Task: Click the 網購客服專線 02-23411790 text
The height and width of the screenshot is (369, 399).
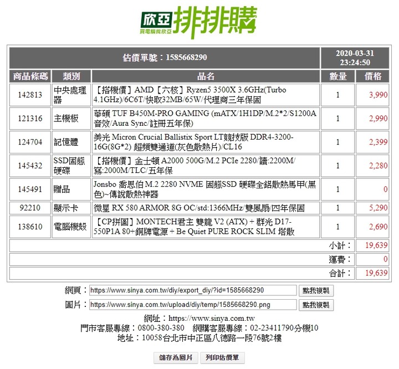Action: point(255,328)
